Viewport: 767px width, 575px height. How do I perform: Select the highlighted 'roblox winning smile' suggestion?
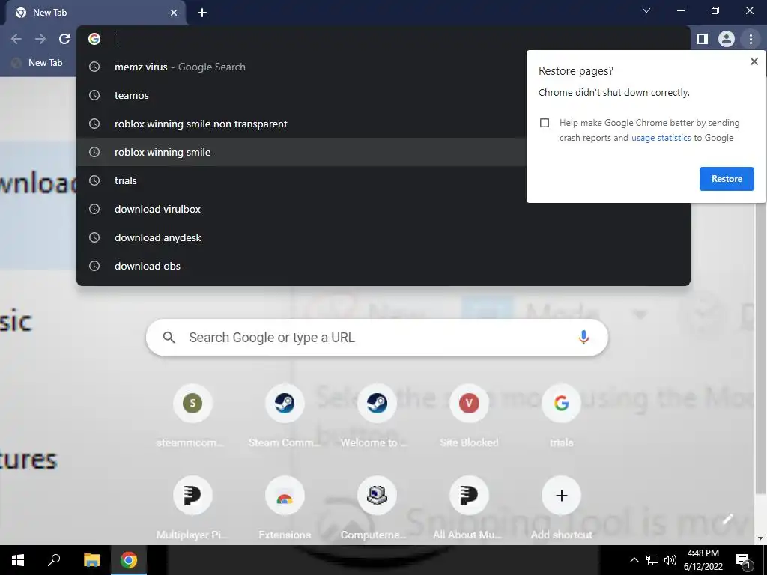tap(383, 152)
